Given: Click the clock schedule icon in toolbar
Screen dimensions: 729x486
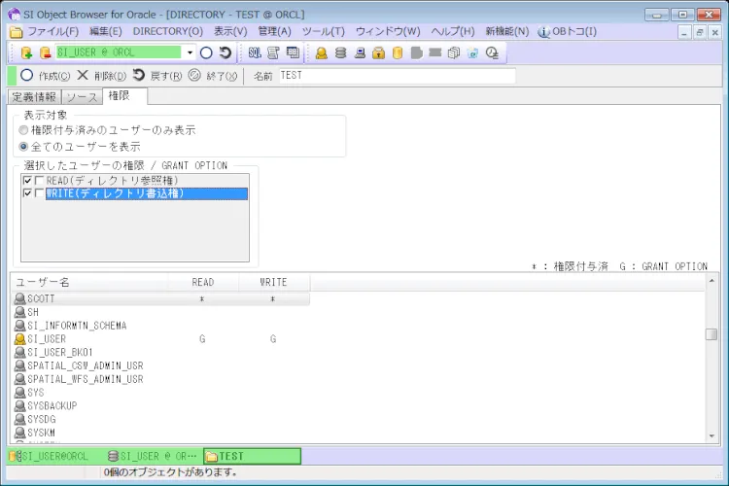Looking at the screenshot, I should (491, 52).
